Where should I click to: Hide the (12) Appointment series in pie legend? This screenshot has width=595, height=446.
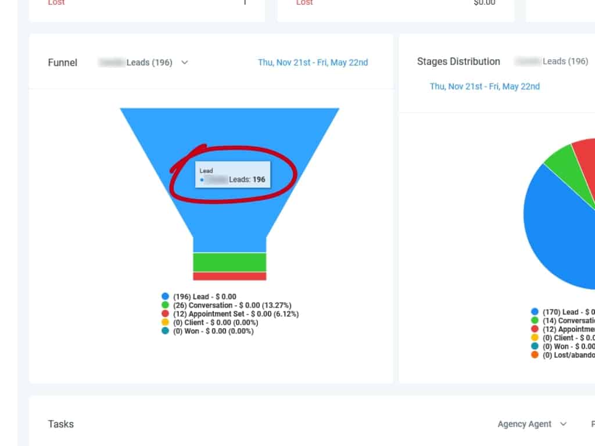tap(535, 329)
